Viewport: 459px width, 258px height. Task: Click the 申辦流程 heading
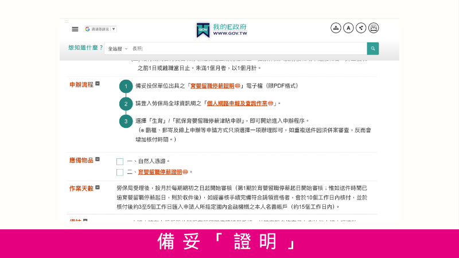(x=81, y=85)
